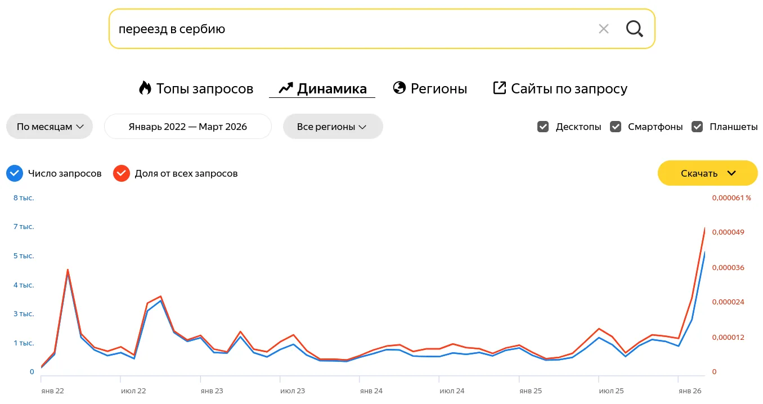Uncheck the Десктопы checkbox

[x=543, y=127]
